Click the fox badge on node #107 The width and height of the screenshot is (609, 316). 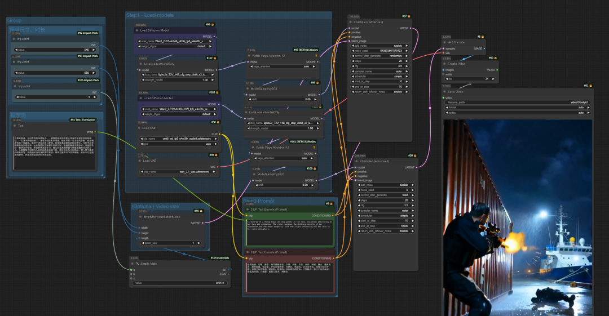(x=215, y=58)
